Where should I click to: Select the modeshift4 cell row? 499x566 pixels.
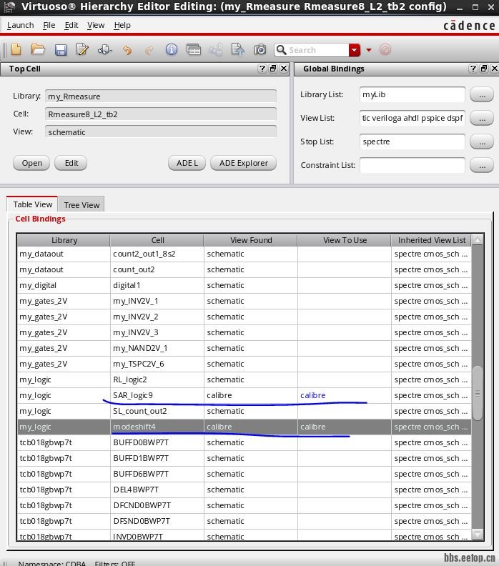coord(244,427)
